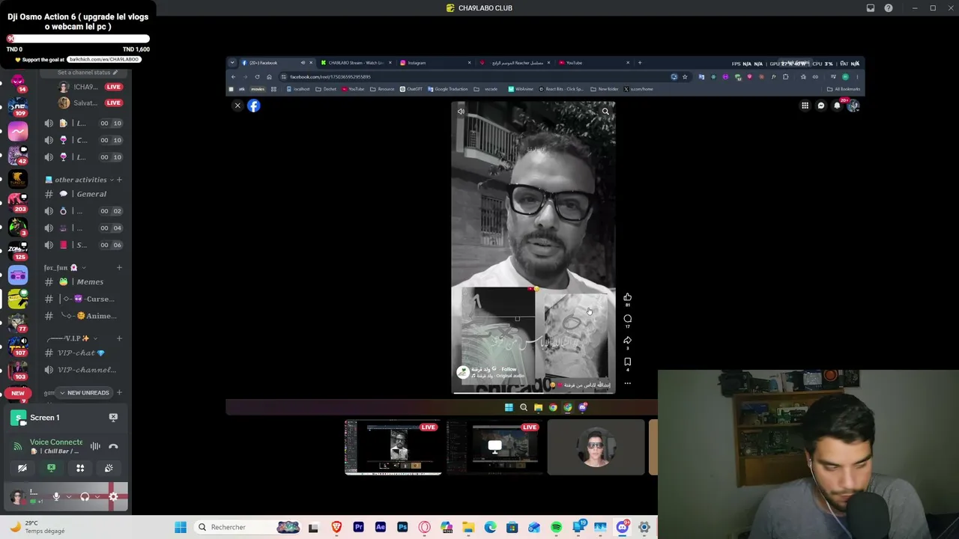
Task: Add a channel to other activities category
Action: 119,180
